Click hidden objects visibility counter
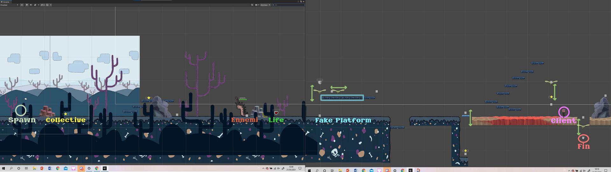The image size is (611, 172). tap(43, 5)
